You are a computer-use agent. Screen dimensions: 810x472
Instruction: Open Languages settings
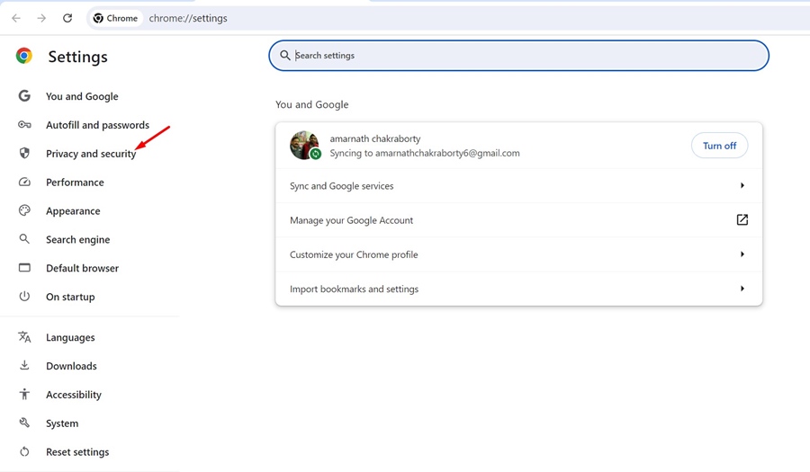[x=70, y=337]
